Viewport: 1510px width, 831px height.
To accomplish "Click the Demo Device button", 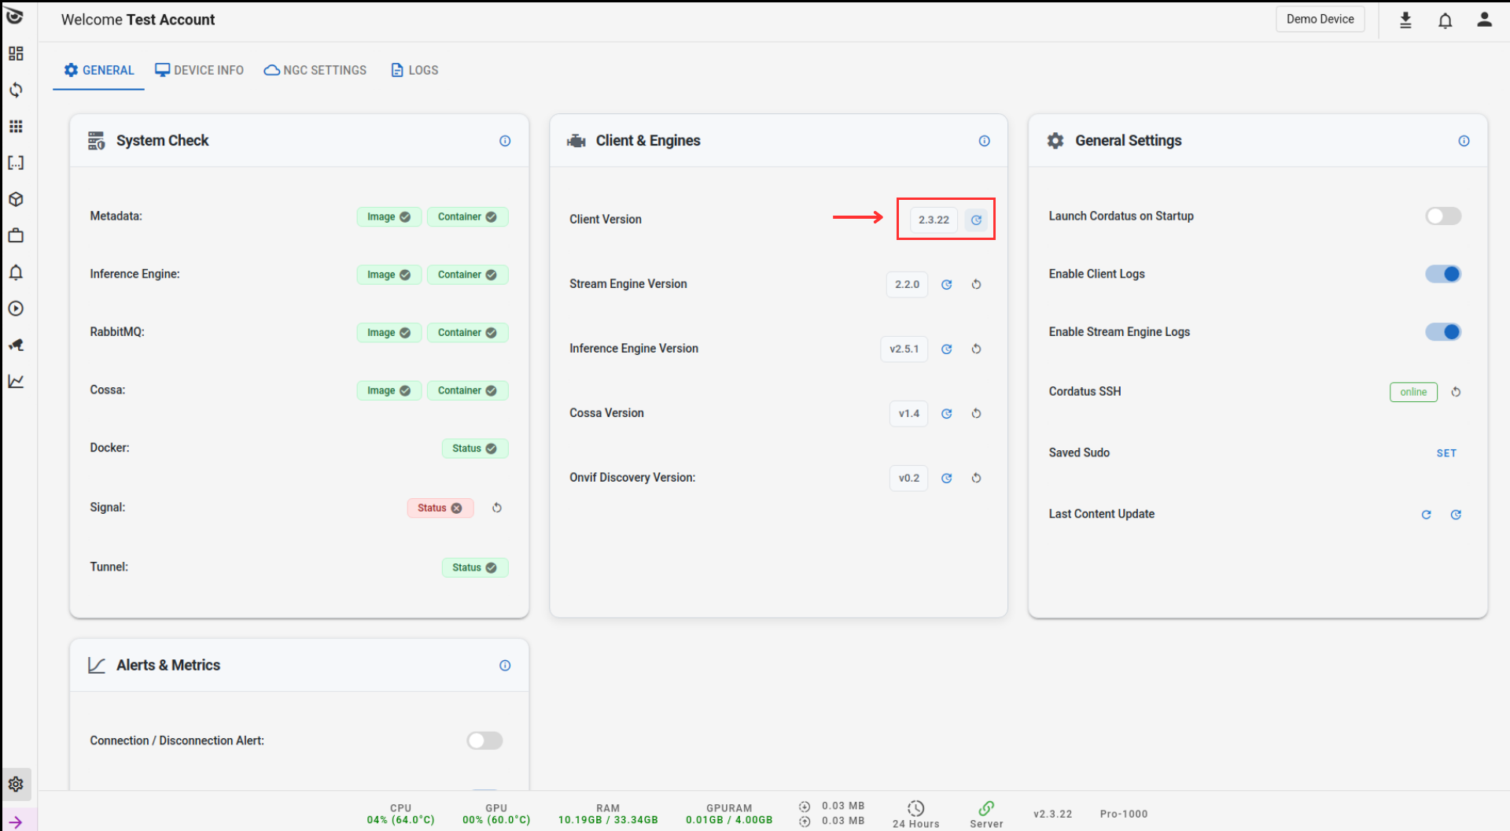I will pyautogui.click(x=1320, y=20).
